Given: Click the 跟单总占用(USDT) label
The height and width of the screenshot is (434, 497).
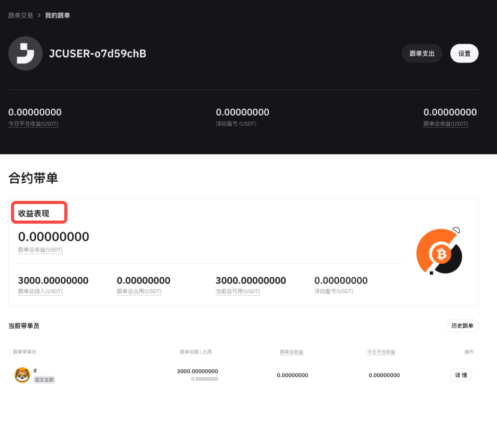Looking at the screenshot, I should [x=139, y=291].
